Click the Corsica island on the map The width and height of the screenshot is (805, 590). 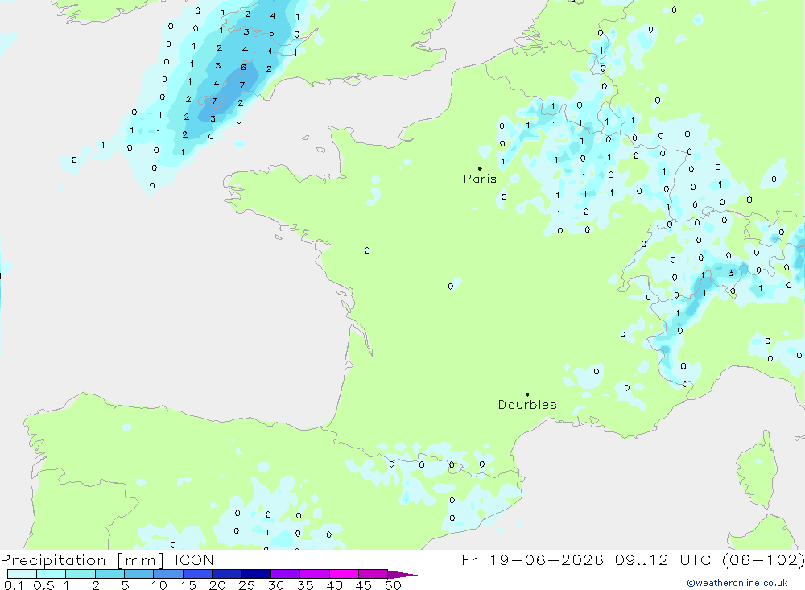coord(758,470)
